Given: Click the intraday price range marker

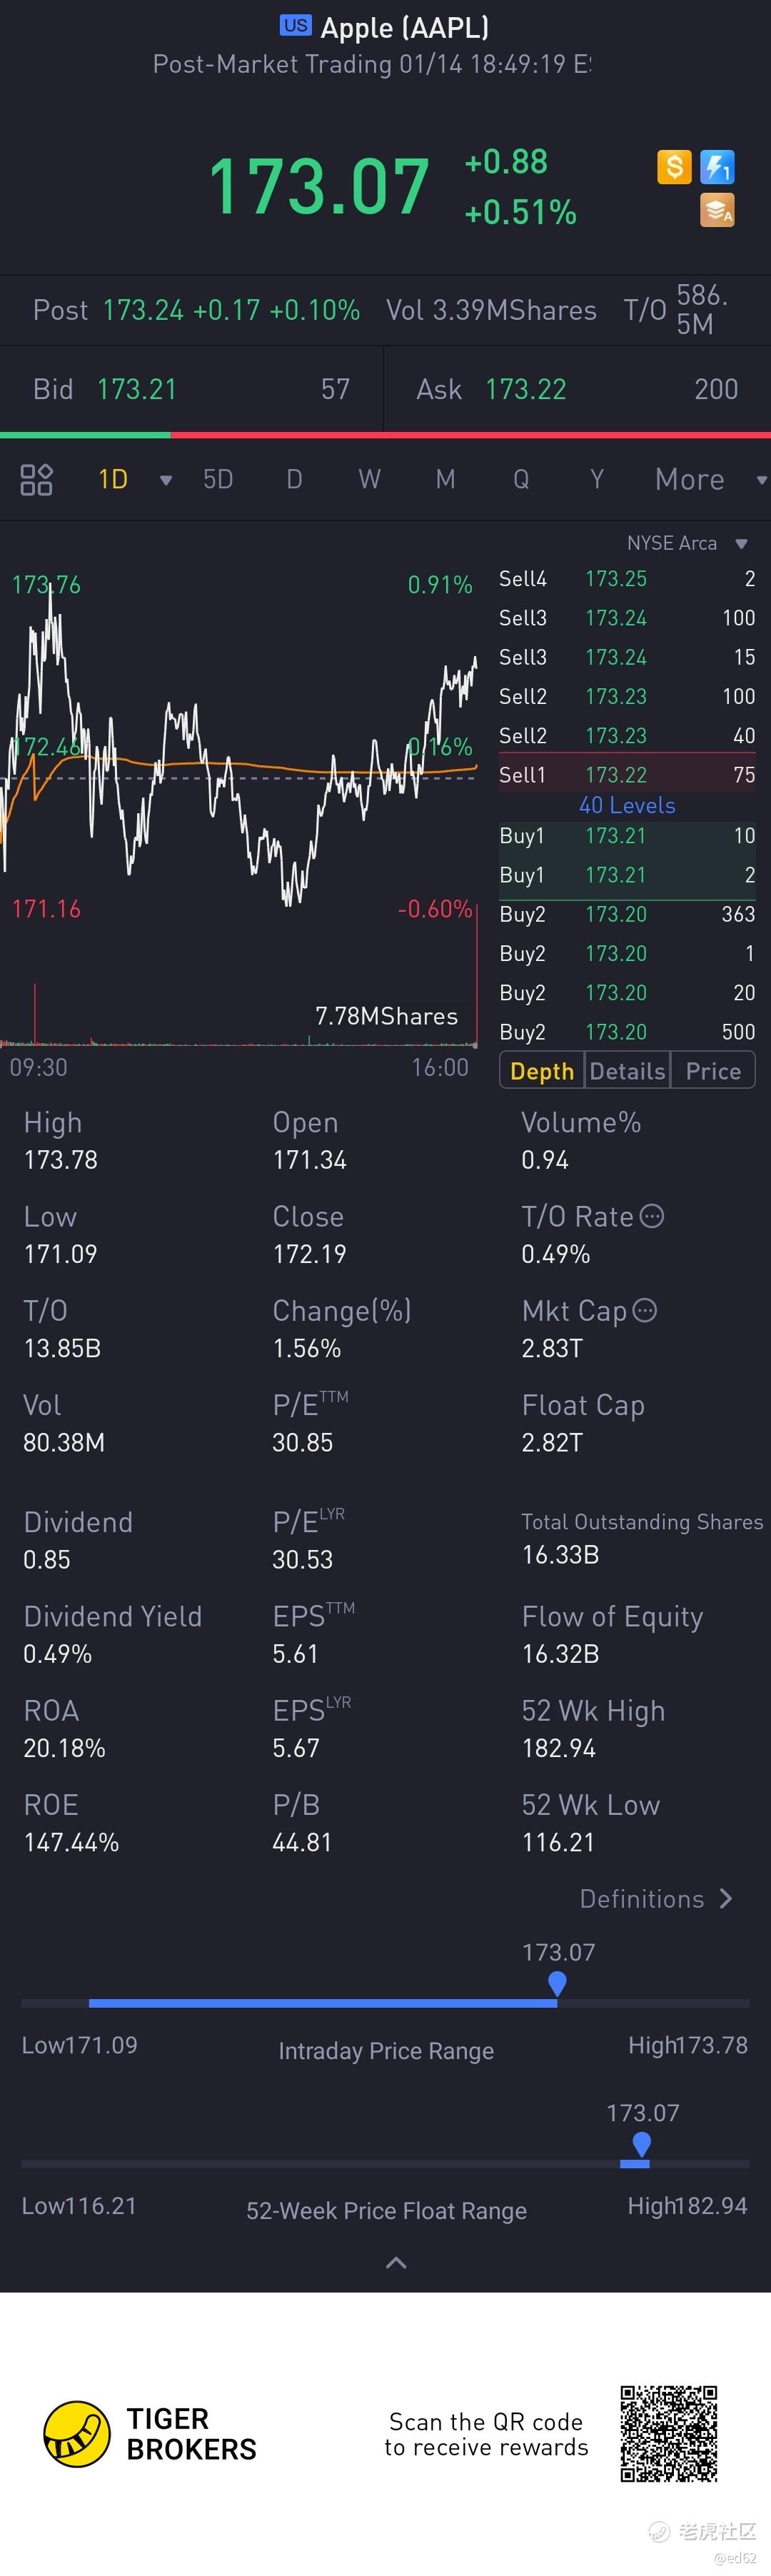Looking at the screenshot, I should tap(558, 1983).
